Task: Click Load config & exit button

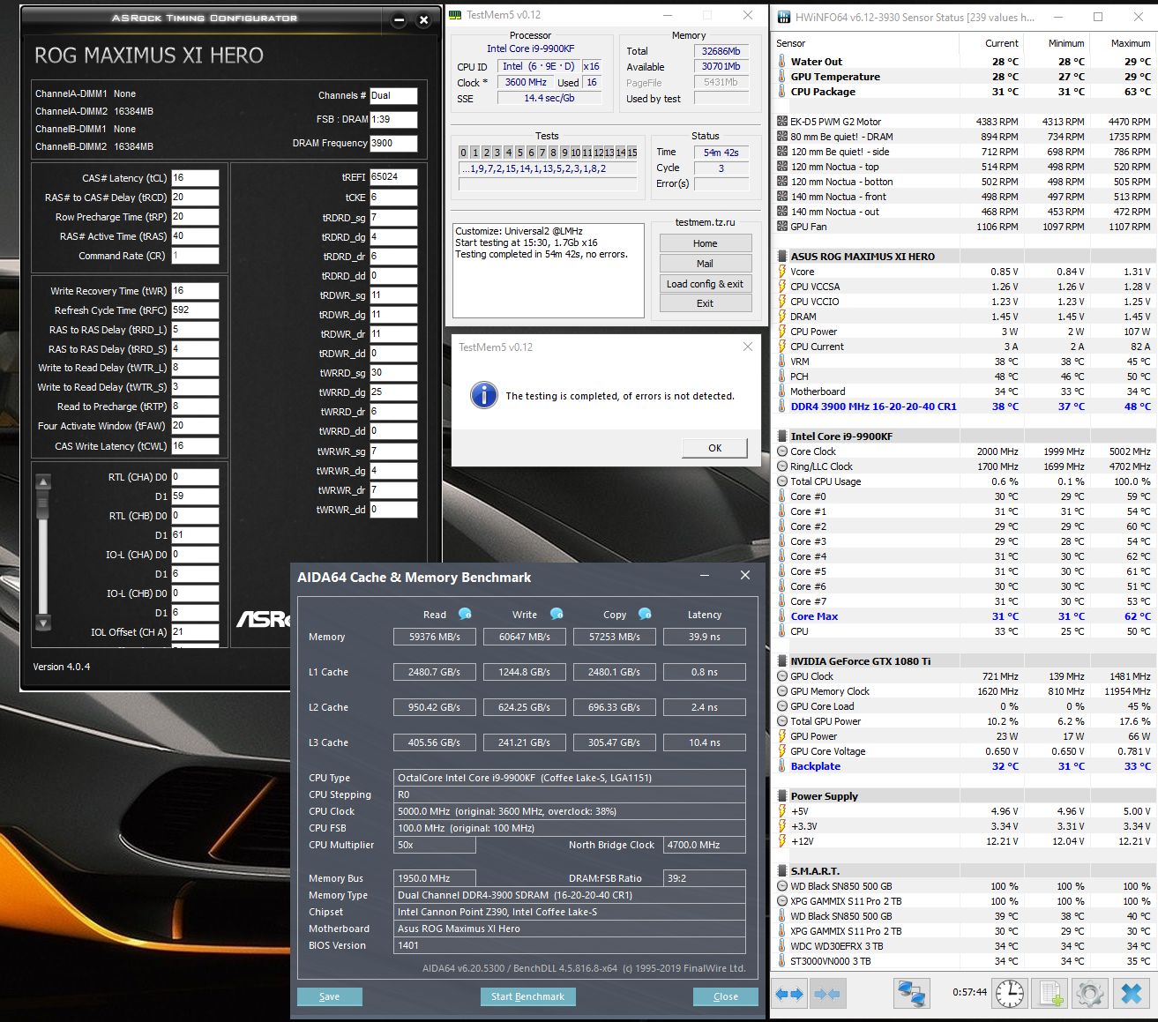Action: (x=706, y=284)
